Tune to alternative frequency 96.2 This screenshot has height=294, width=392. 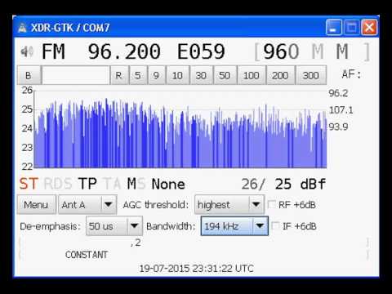(x=338, y=93)
